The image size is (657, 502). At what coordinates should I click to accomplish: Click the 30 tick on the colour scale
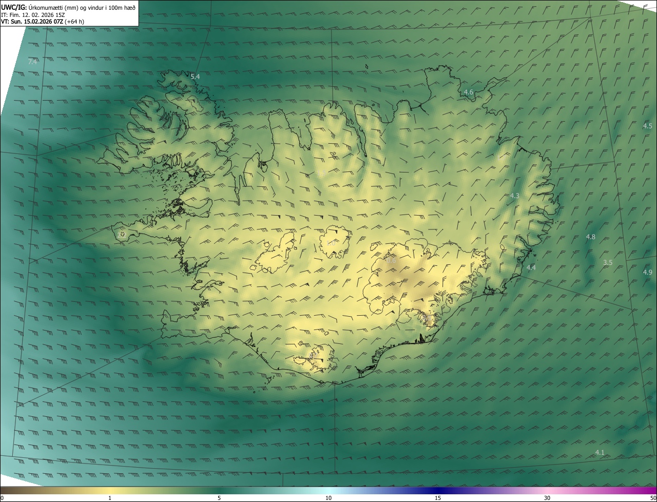click(x=547, y=498)
